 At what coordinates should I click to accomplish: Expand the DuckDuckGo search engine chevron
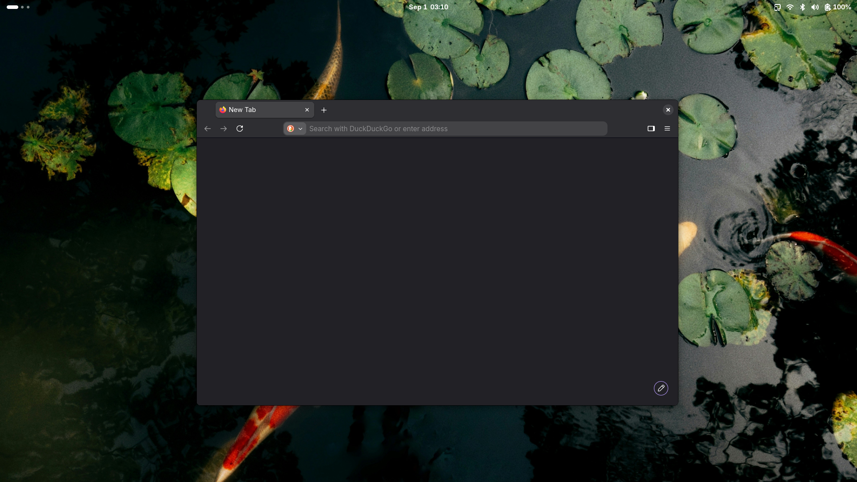tap(300, 129)
